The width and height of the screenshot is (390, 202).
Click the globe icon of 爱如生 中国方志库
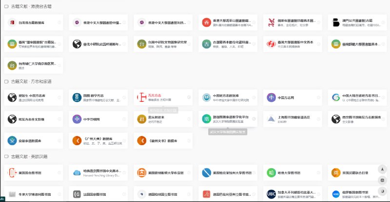[12, 98]
